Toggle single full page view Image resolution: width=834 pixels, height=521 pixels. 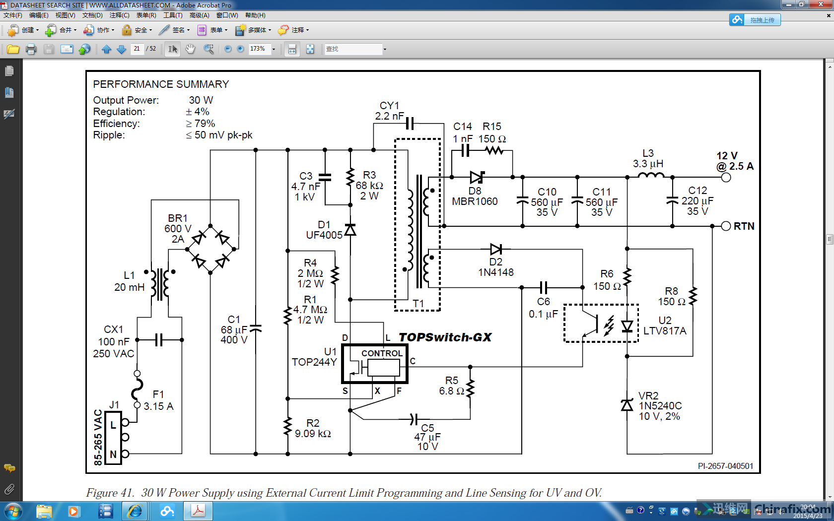coord(310,49)
